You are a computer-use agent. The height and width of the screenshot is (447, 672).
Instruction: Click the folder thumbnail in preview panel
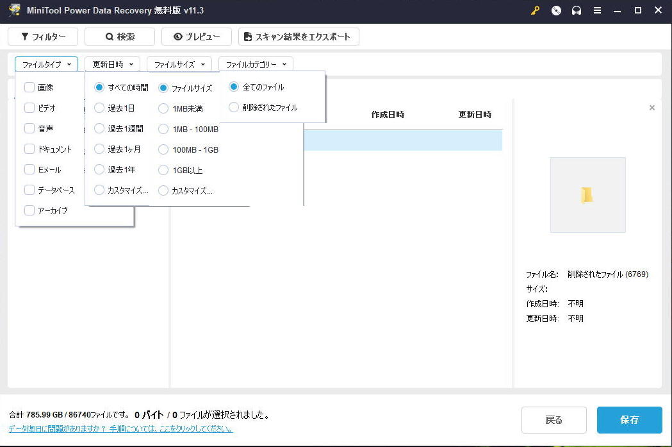click(587, 194)
